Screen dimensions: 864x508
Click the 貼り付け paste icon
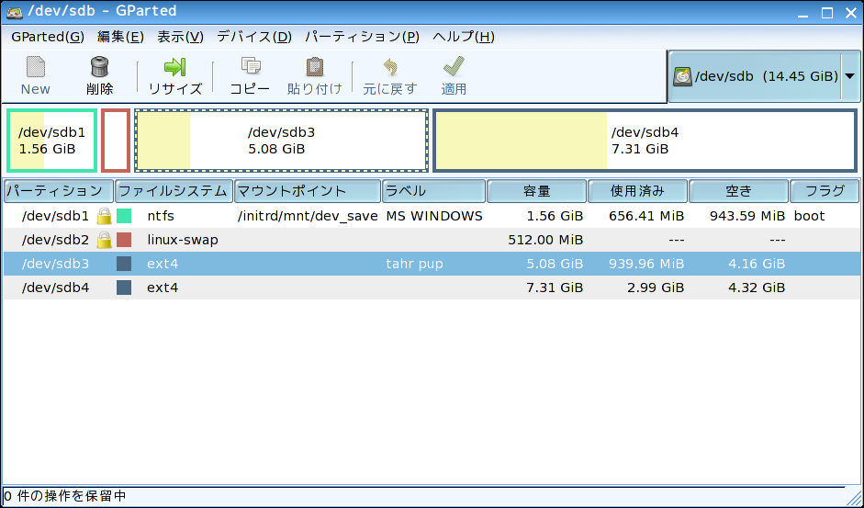(x=315, y=67)
